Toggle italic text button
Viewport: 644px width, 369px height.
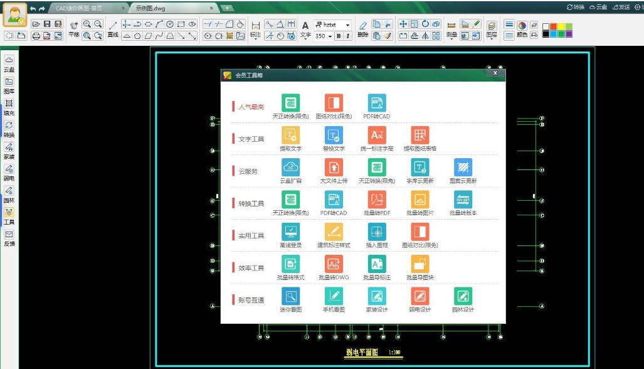pos(347,36)
